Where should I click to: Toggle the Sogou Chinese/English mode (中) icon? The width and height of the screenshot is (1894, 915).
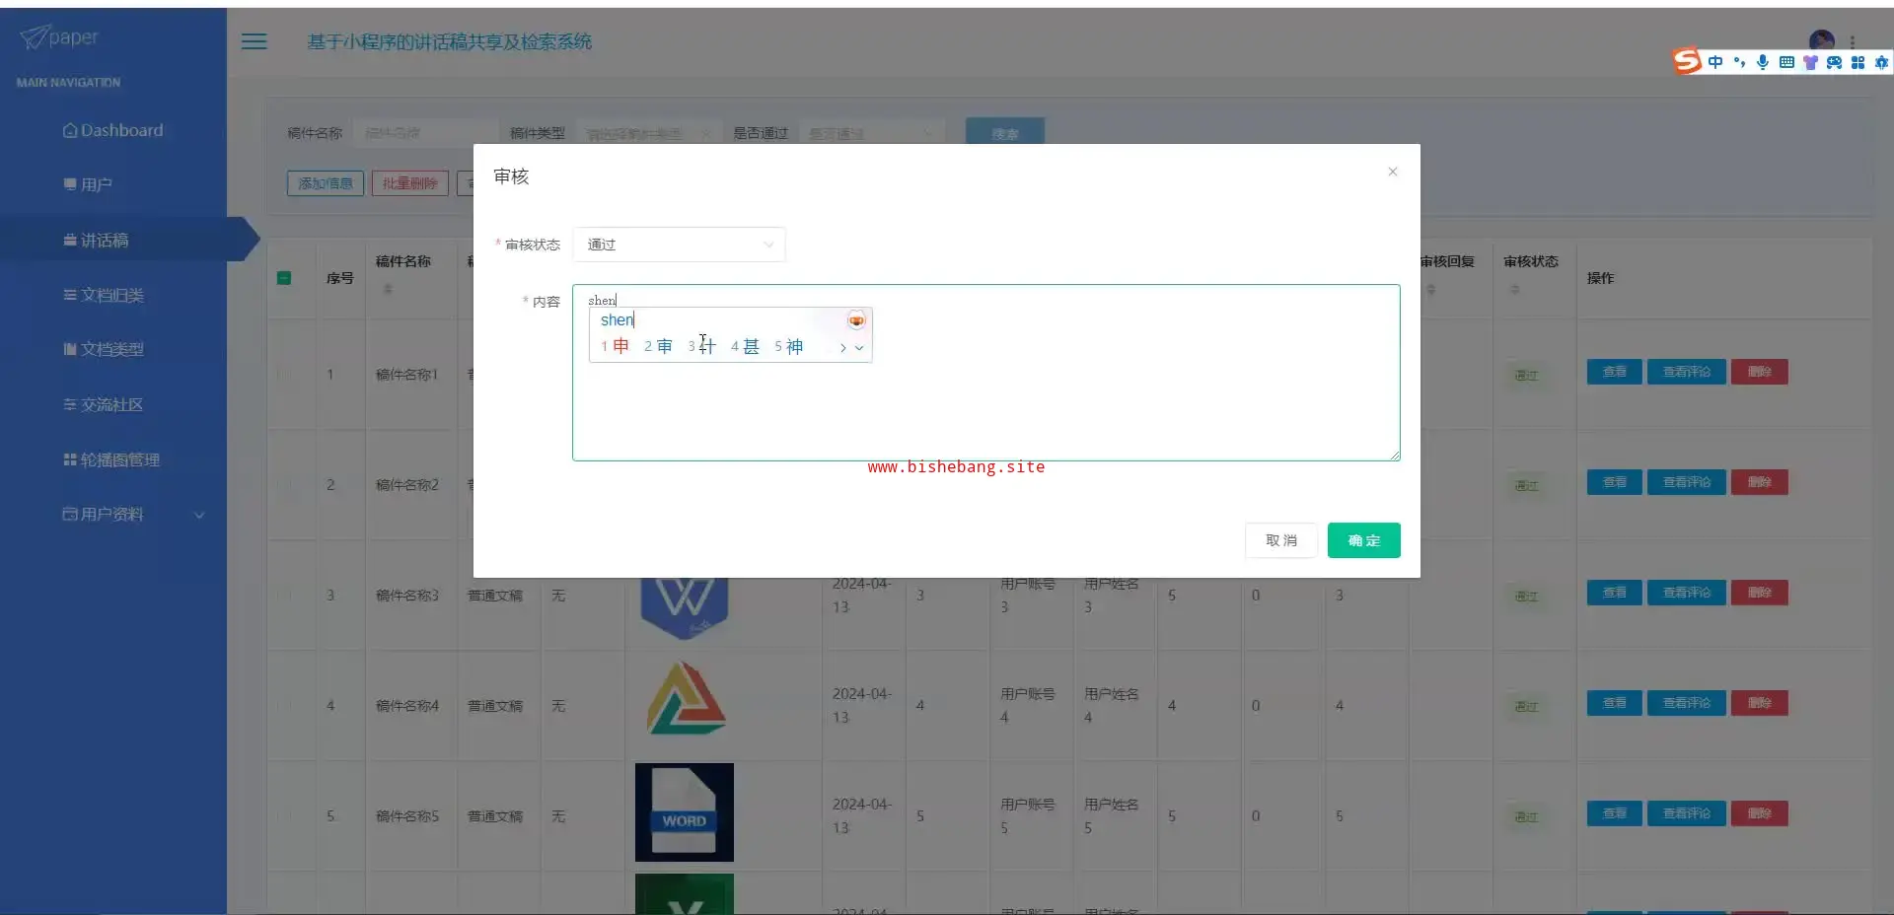tap(1715, 62)
